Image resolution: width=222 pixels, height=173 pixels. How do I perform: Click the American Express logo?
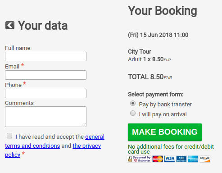pos(193,159)
